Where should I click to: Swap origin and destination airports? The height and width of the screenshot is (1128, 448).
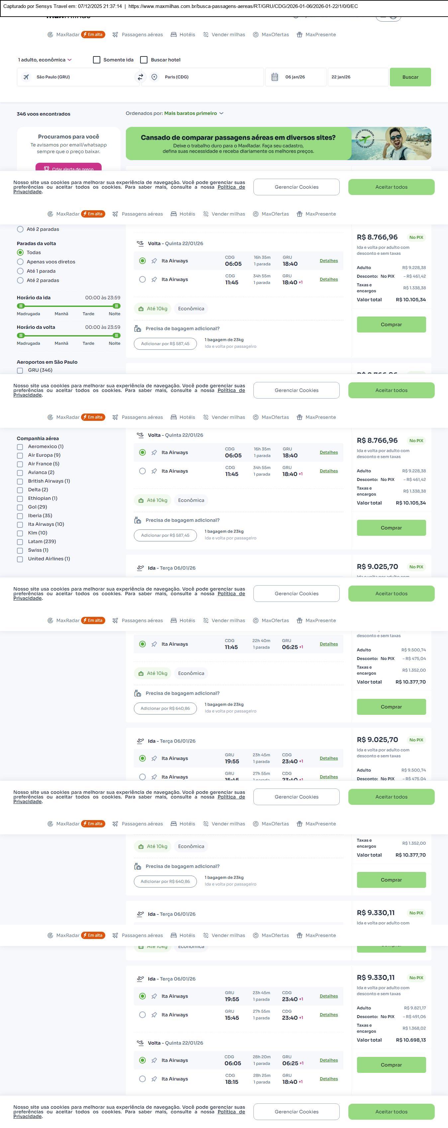[140, 77]
